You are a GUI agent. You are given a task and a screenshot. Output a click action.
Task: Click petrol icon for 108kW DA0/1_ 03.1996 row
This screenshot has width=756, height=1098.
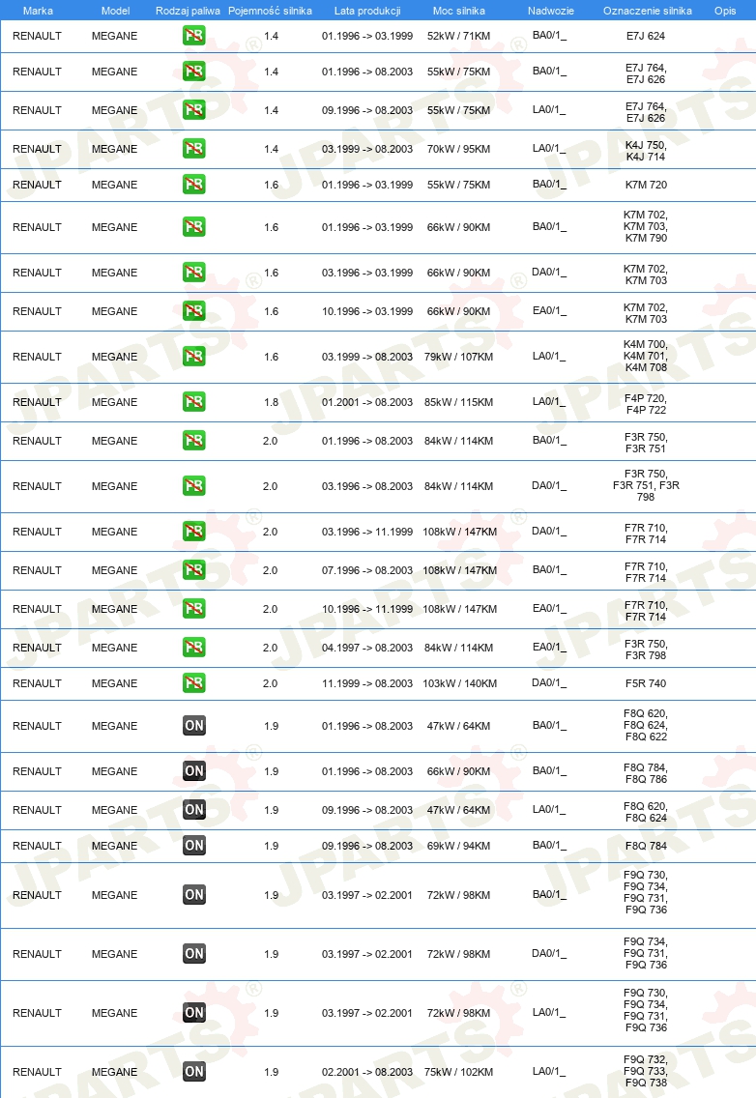[194, 532]
